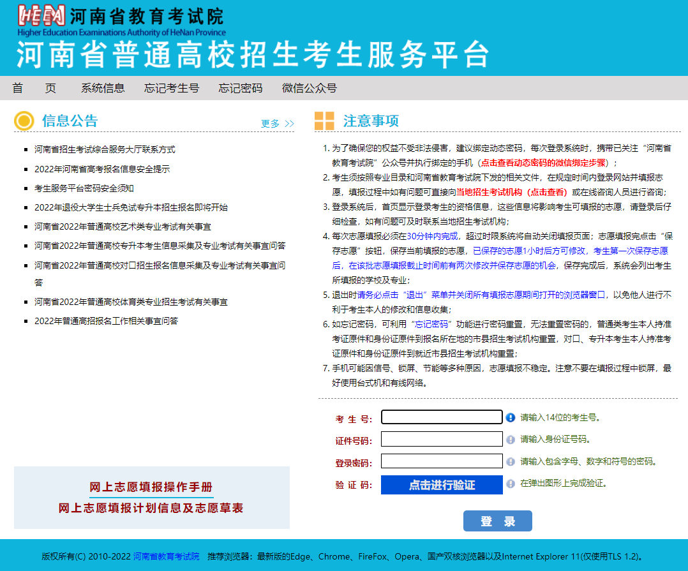
Task: Click the info icon beside the 证件号码 field
Action: (x=509, y=439)
